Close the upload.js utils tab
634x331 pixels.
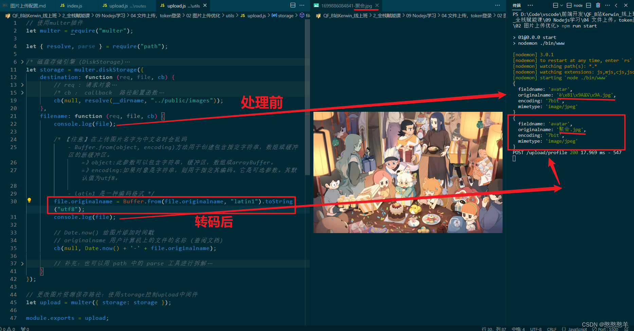205,5
